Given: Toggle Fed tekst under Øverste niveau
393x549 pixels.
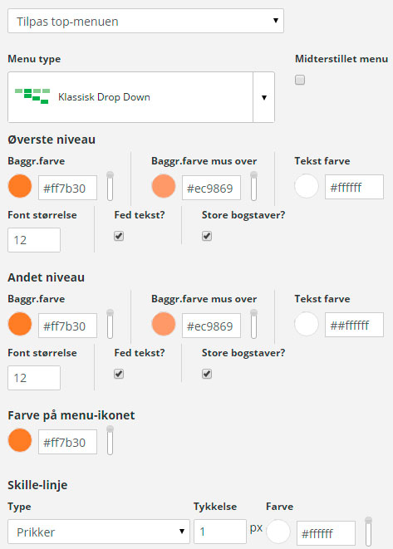Looking at the screenshot, I should (119, 236).
